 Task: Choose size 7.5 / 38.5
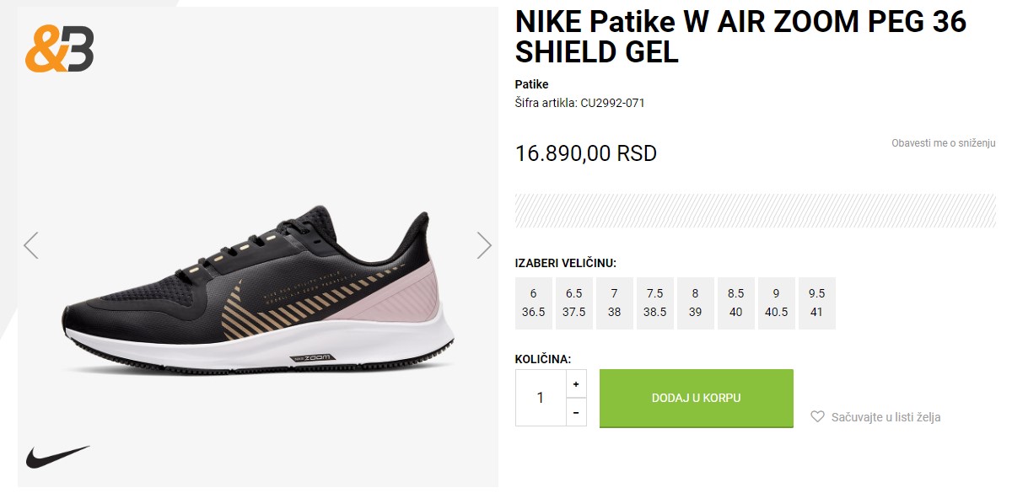coord(655,303)
